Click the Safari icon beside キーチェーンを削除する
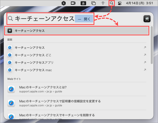Screen dimensions: 158x123 [x=11, y=116]
